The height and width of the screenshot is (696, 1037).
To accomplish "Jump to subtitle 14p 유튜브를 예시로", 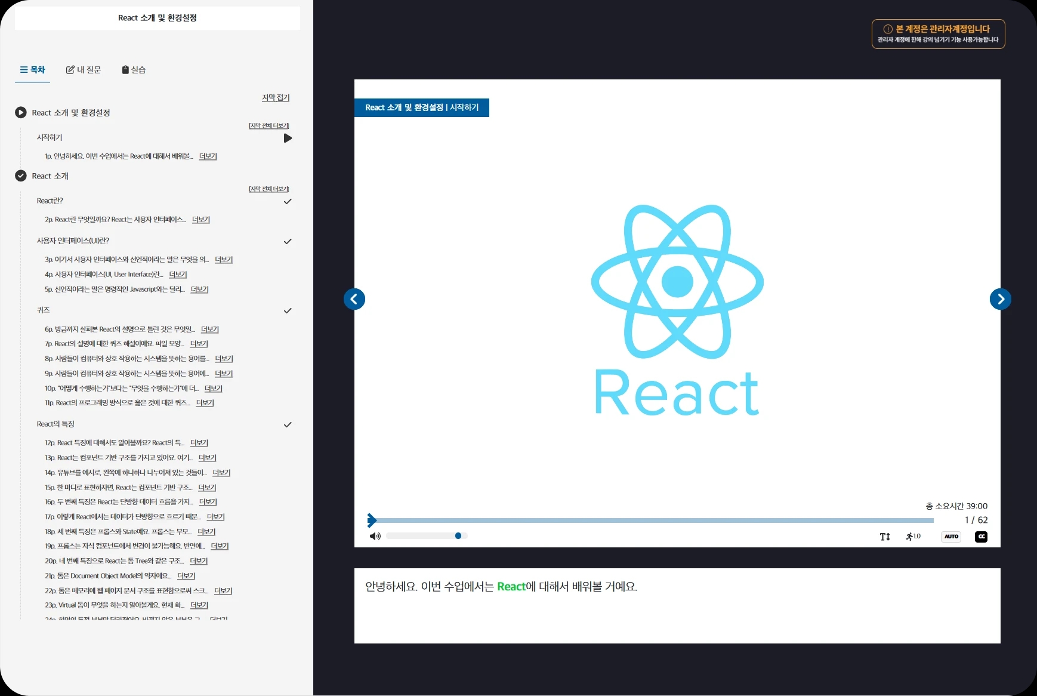I will tap(126, 473).
